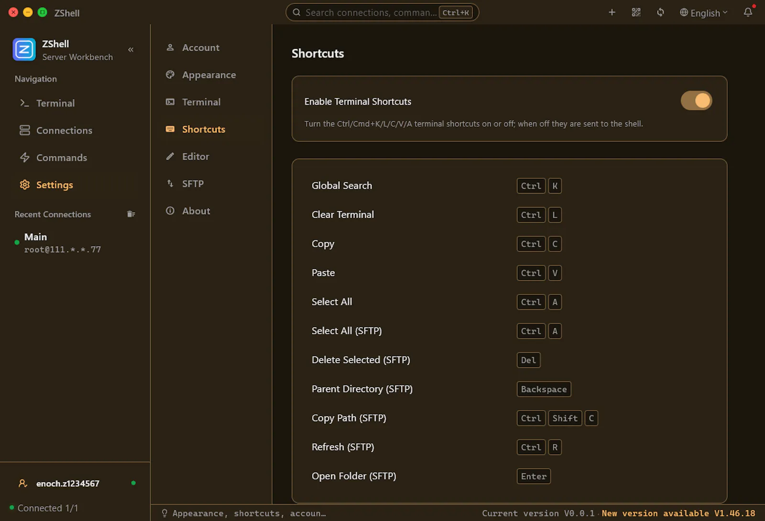Open Connections in the Navigation sidebar
The image size is (765, 521).
75,130
